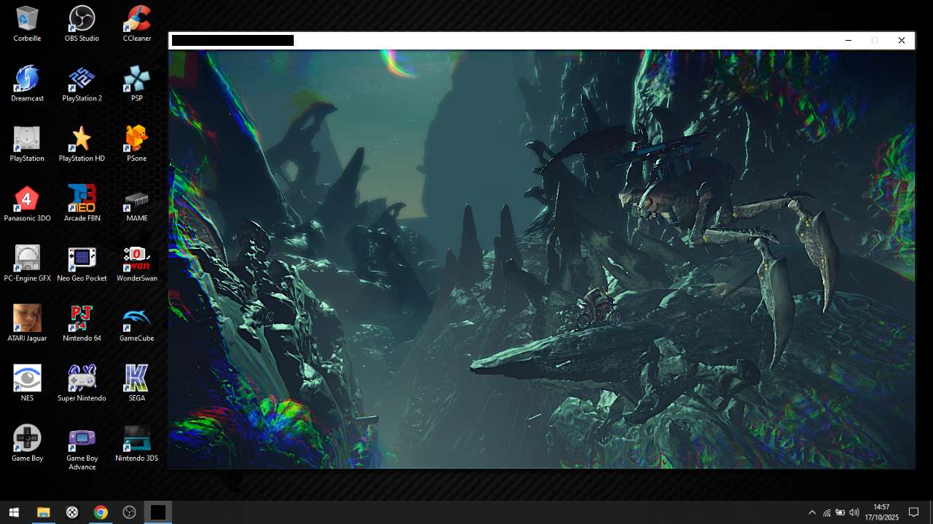This screenshot has height=524, width=933.
Task: Select the Nintendo 64 shortcut icon
Action: (x=82, y=319)
